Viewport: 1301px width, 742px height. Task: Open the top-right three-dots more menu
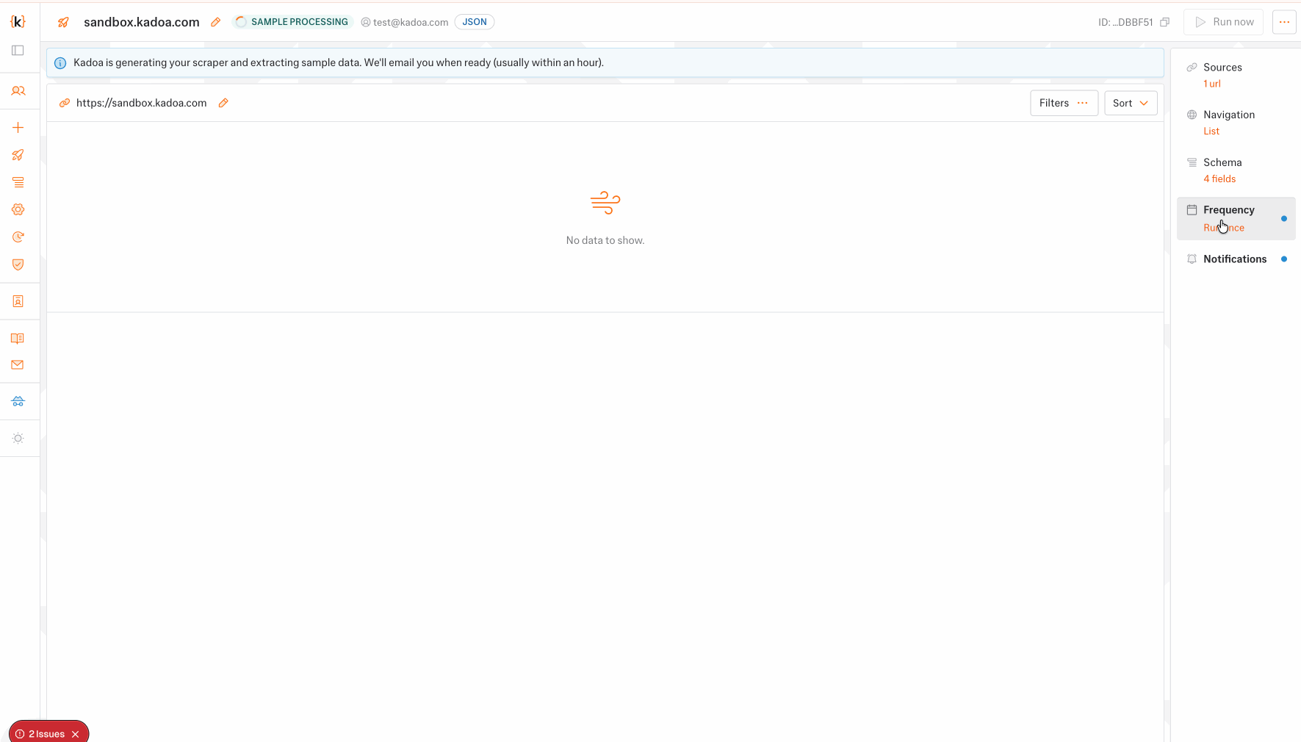pos(1283,22)
